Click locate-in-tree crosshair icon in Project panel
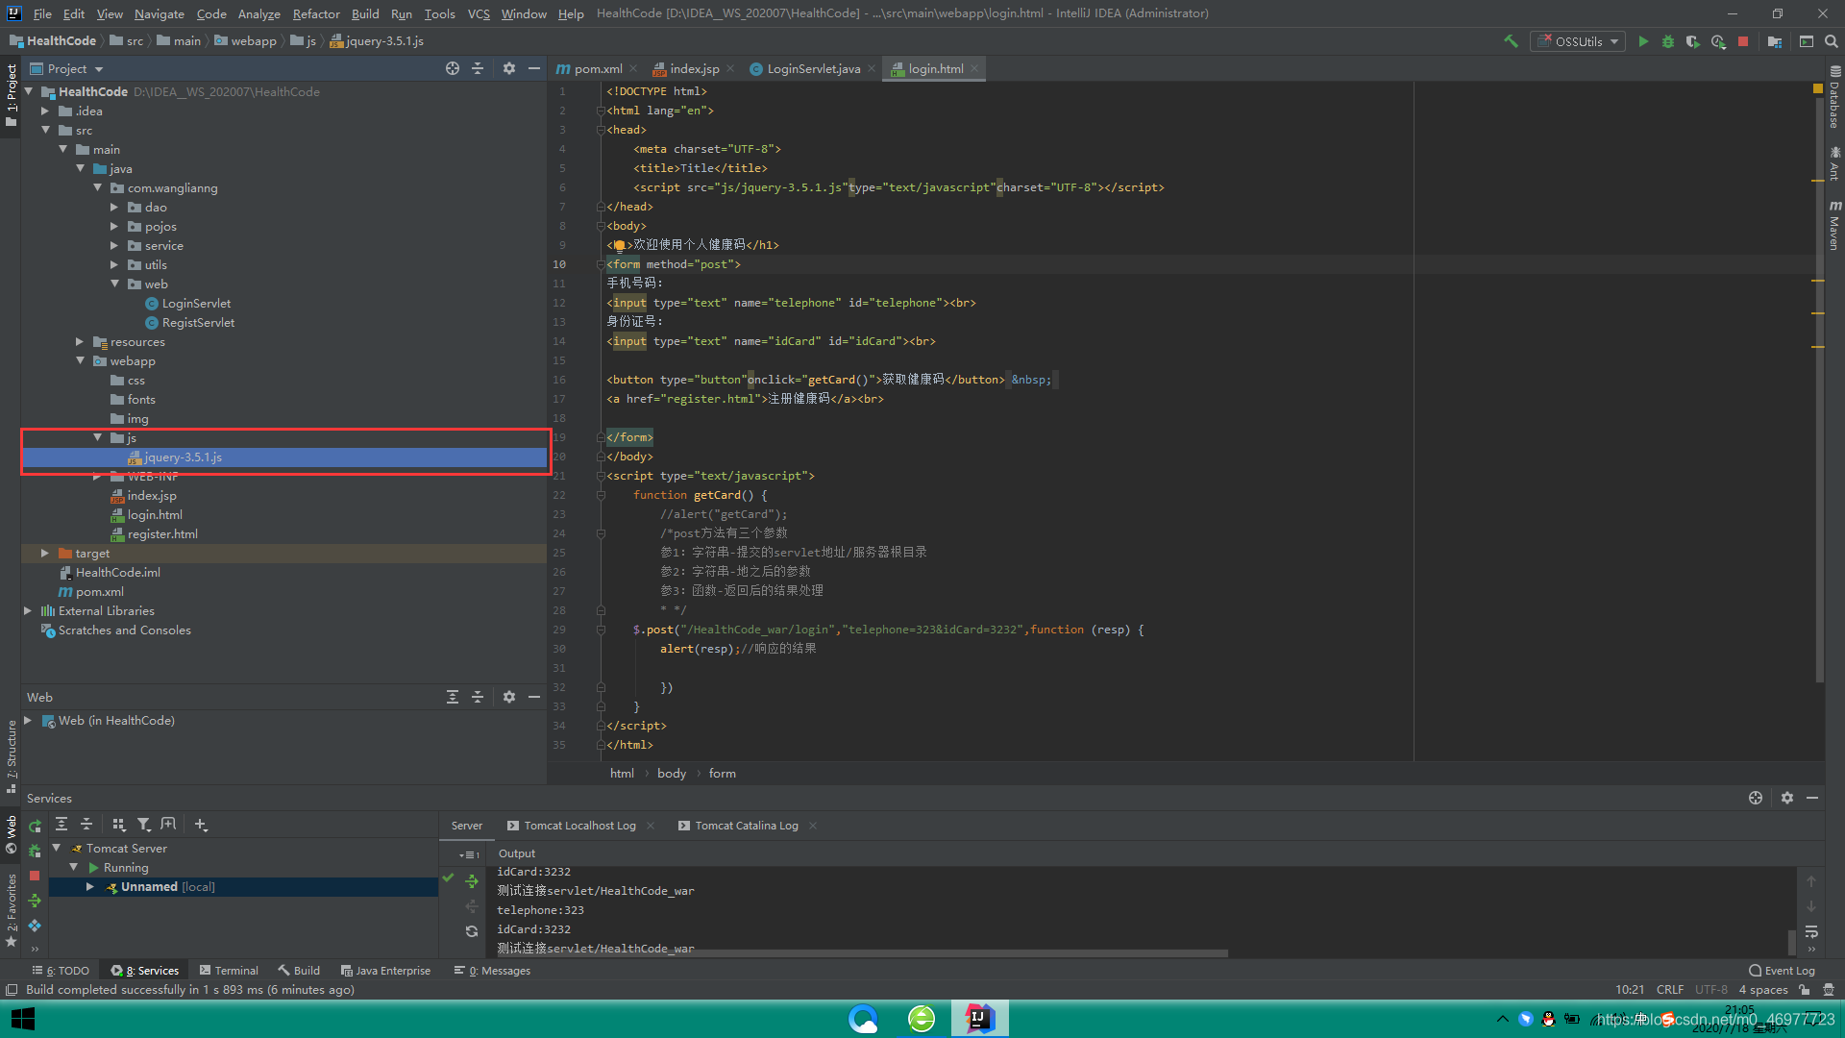Viewport: 1845px width, 1038px height. click(453, 68)
